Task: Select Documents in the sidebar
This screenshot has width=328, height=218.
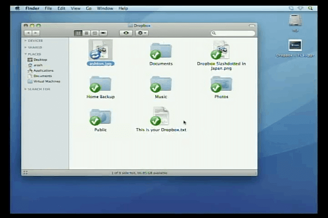Action: click(40, 76)
